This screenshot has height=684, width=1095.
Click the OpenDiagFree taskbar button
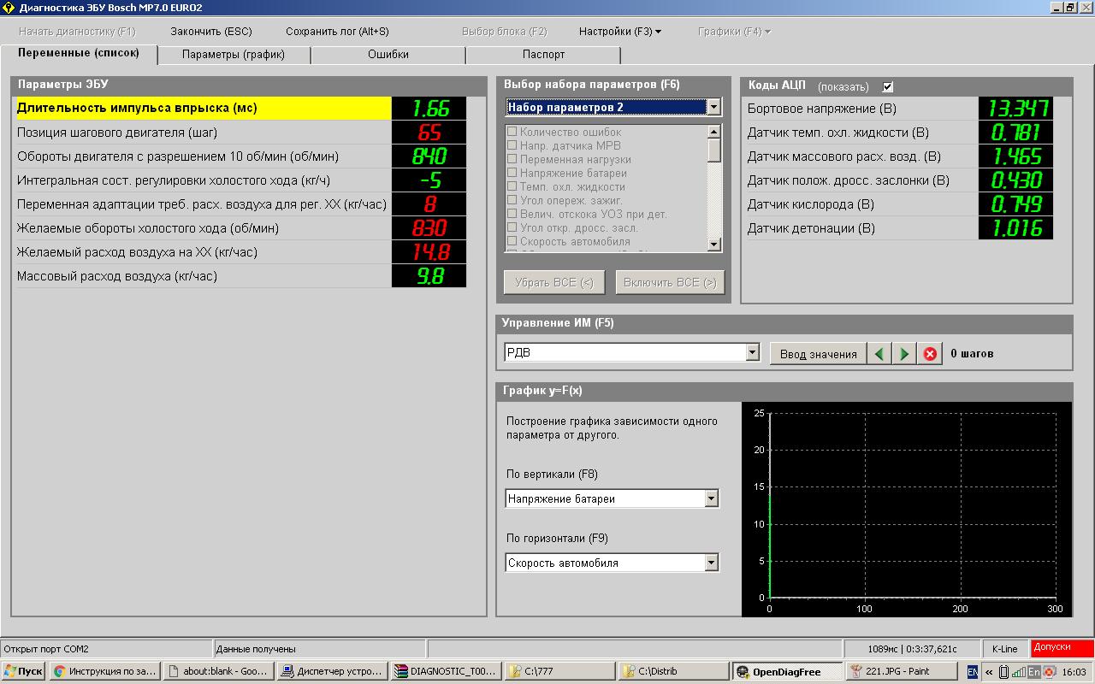(787, 671)
